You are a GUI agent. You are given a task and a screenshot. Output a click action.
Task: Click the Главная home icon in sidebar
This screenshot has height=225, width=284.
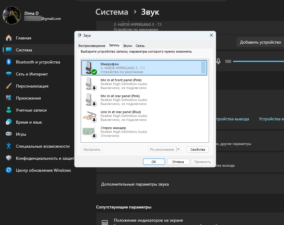(x=9, y=38)
